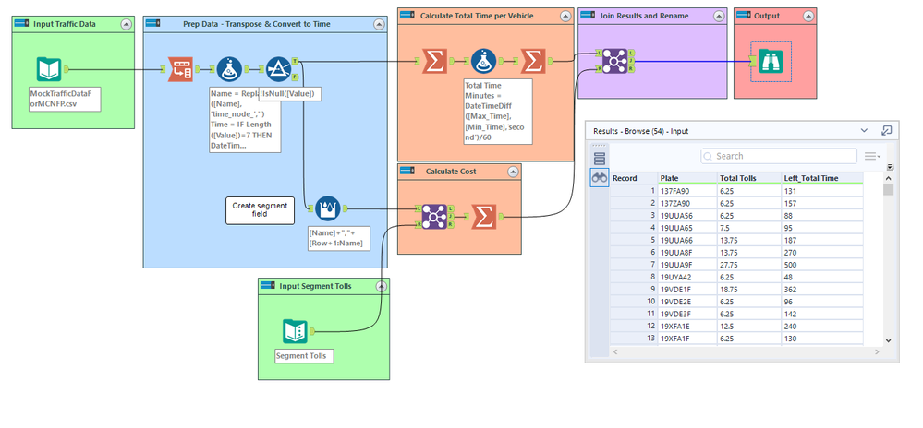Click the Formula tool for Total Time Minutes
The height and width of the screenshot is (428, 923).
click(x=483, y=61)
